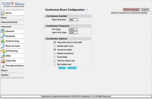This screenshot has height=99, width=152.
Task: Click the Call Parking phone icon
Action: pos(3,51)
